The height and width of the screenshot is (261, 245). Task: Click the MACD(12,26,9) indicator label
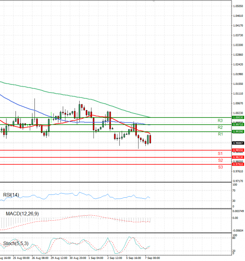[22, 214]
